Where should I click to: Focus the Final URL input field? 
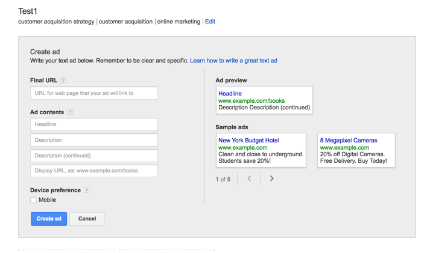pyautogui.click(x=94, y=93)
